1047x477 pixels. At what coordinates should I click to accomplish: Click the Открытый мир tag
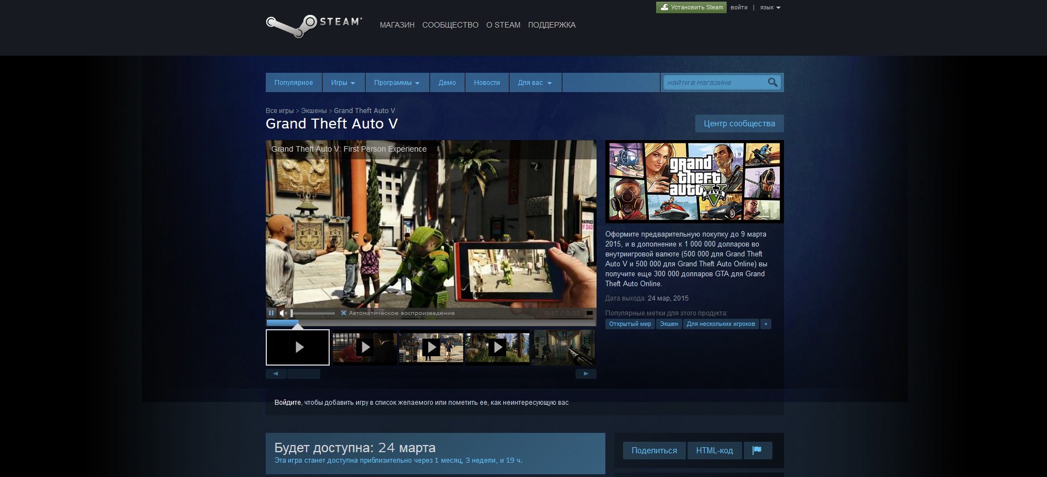(630, 324)
